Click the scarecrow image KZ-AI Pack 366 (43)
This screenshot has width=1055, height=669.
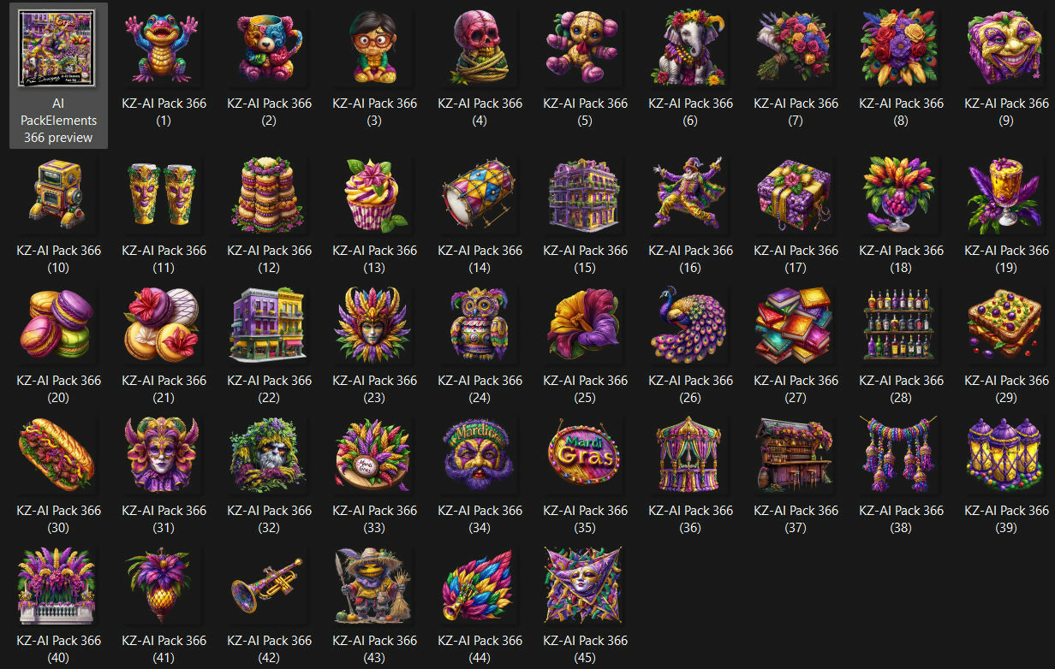[x=374, y=585]
